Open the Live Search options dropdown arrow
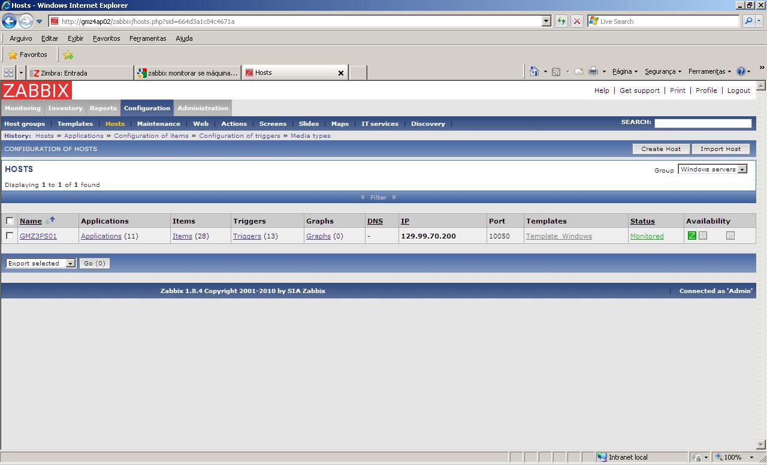This screenshot has height=465, width=767. [759, 22]
